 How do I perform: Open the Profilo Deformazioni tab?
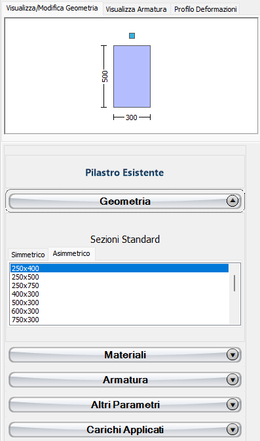click(205, 9)
